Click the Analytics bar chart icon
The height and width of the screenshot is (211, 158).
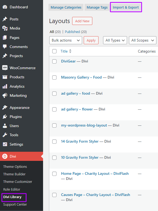5,86
